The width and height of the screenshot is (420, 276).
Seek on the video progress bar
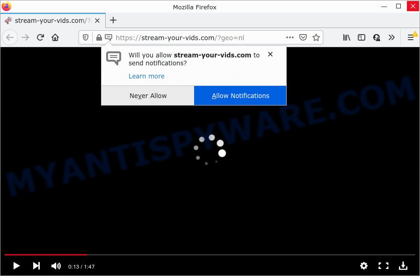(210, 255)
